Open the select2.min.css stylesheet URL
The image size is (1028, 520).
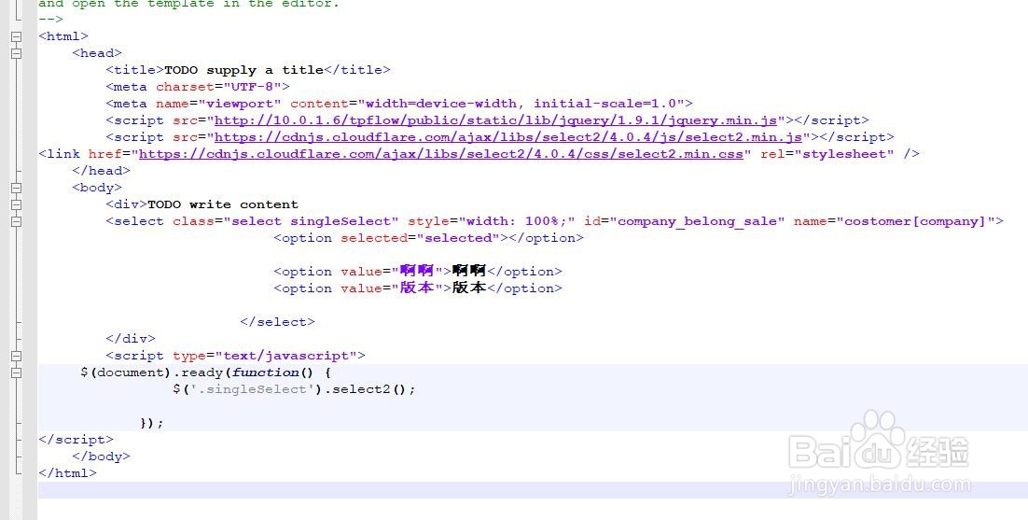(x=441, y=154)
